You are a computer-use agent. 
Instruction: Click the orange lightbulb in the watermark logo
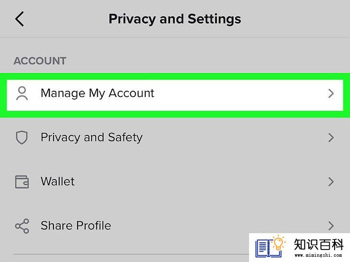tap(278, 243)
